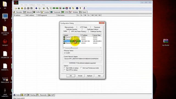Click the purple Exit icon at toolbar end

(84, 8)
